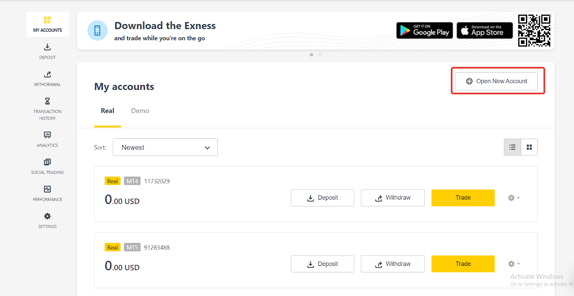The image size is (574, 296).
Task: Click the My accounts heading
Action: pyautogui.click(x=124, y=87)
